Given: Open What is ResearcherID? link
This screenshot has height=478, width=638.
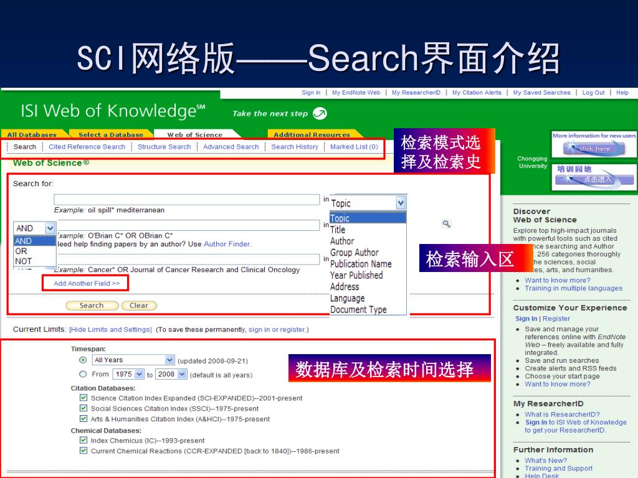Looking at the screenshot, I should pos(562,414).
